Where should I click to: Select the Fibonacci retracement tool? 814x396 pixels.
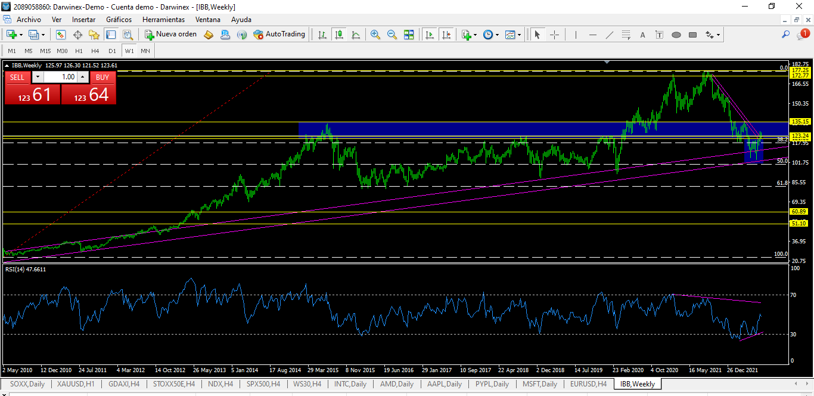pyautogui.click(x=626, y=35)
